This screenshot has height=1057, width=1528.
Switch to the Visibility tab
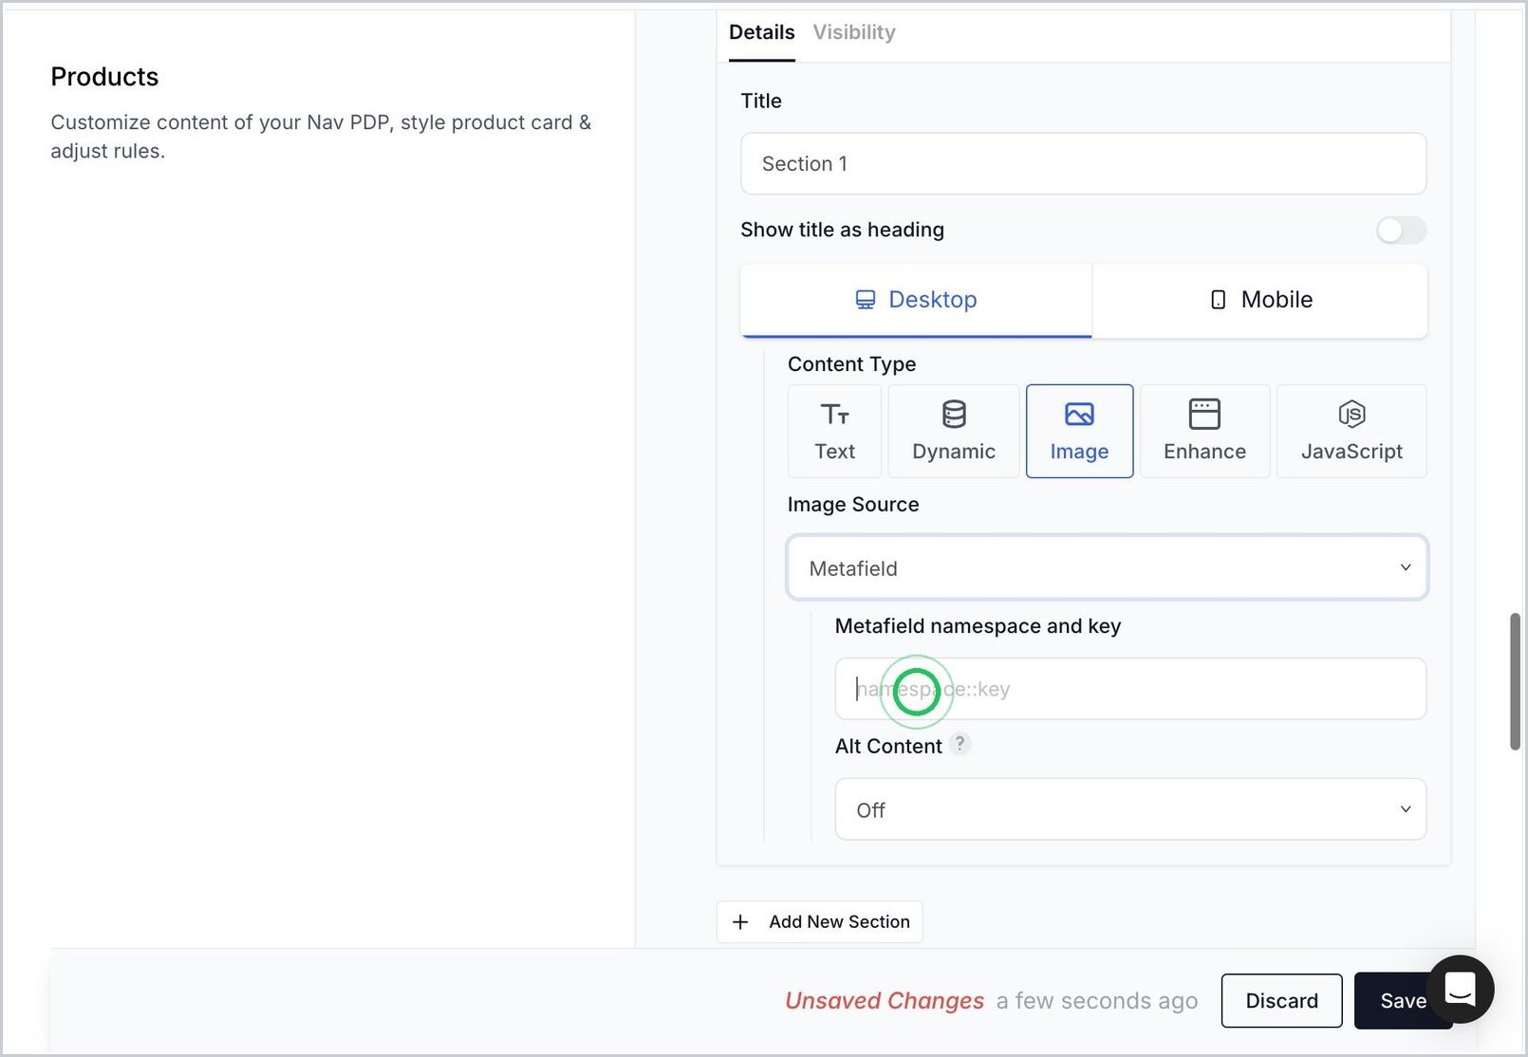tap(854, 32)
